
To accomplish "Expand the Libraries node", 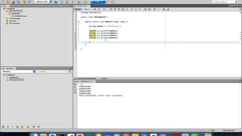I will [x=5, y=21].
